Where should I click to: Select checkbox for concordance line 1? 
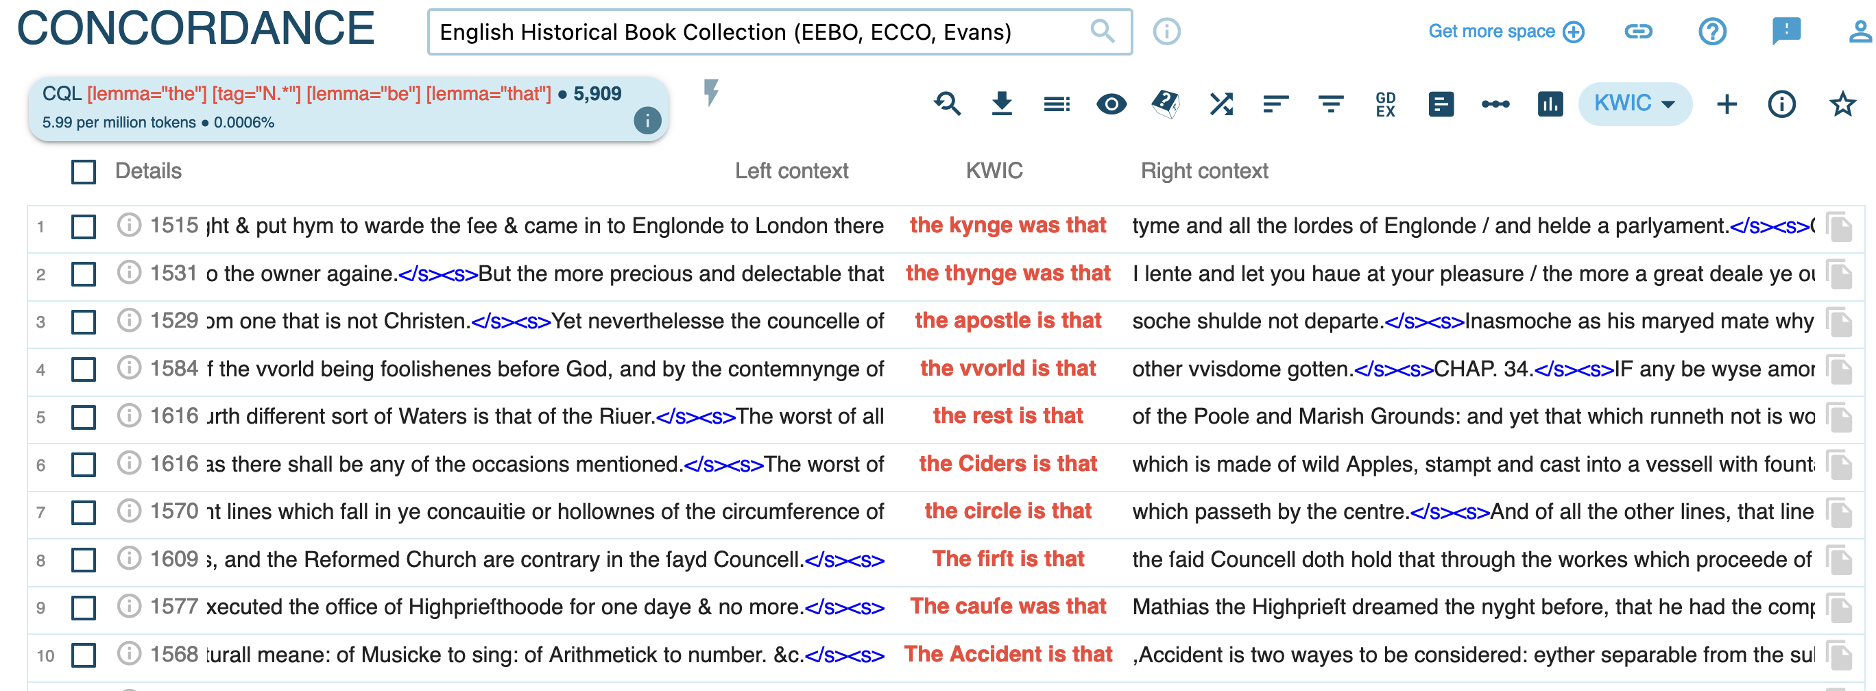tap(84, 226)
